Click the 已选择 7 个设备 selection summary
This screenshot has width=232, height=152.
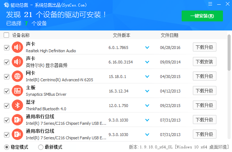pyautogui.click(x=26, y=23)
